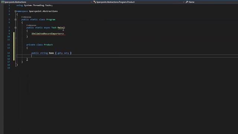Image resolution: width=238 pixels, height=134 pixels.
Task: Collapse the namespace Sparcpoint.Abstractions block
Action: tap(16, 11)
